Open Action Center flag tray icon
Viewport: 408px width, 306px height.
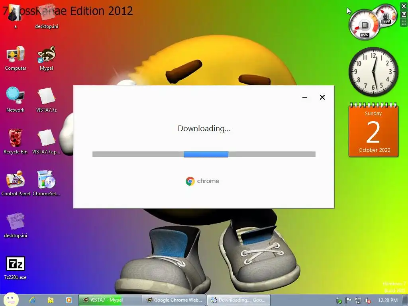348,300
